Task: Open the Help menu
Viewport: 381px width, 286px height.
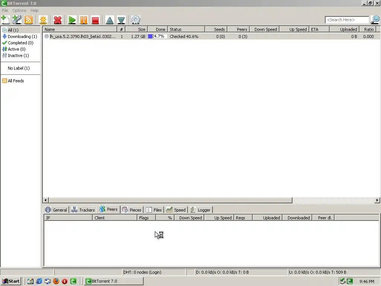Action: click(34, 10)
